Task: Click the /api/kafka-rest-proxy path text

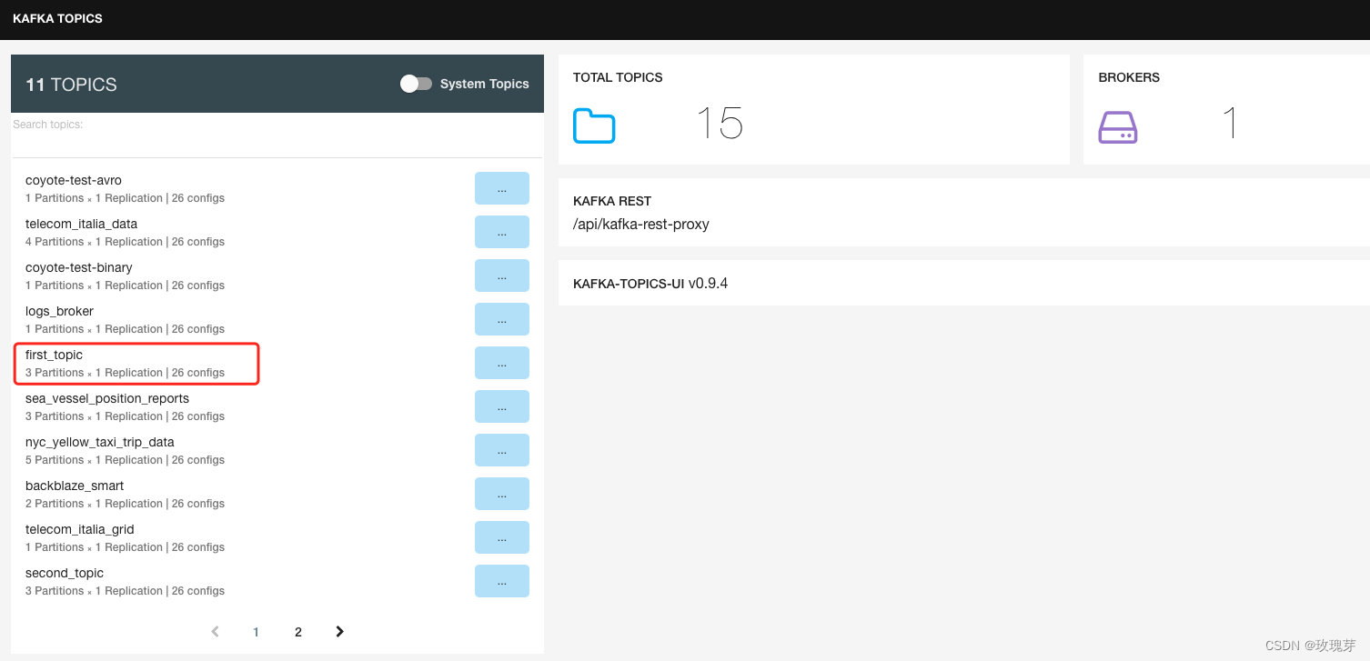Action: [641, 225]
